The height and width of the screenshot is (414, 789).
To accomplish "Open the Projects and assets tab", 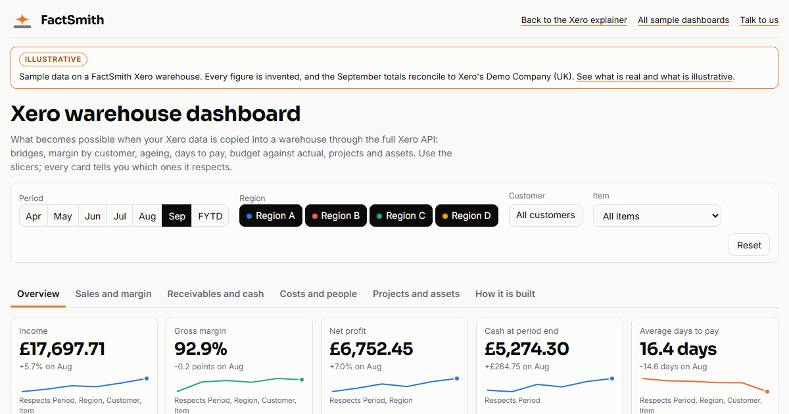I will coord(416,294).
